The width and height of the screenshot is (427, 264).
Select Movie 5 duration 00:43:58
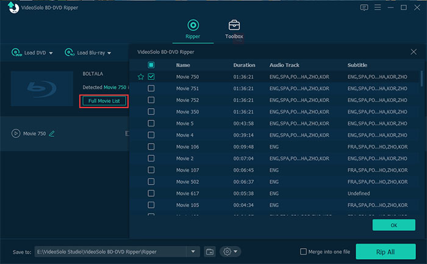243,123
